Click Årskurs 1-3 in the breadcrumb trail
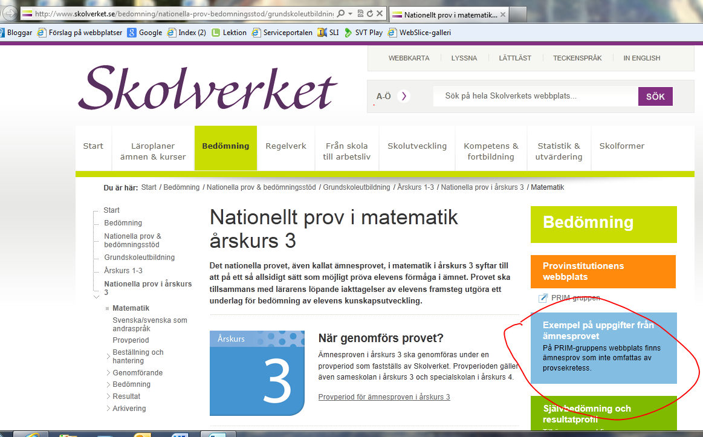Screen dimensions: 703x437 click(416, 187)
